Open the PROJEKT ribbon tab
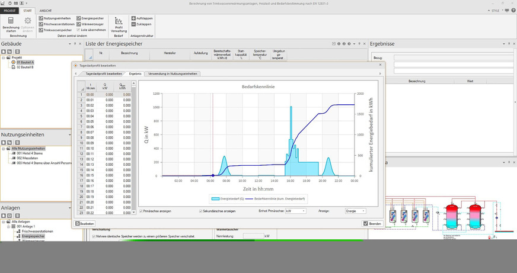Image resolution: width=517 pixels, height=273 pixels. (x=9, y=11)
